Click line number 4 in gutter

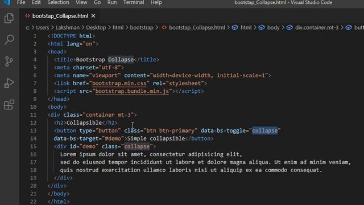(x=35, y=60)
